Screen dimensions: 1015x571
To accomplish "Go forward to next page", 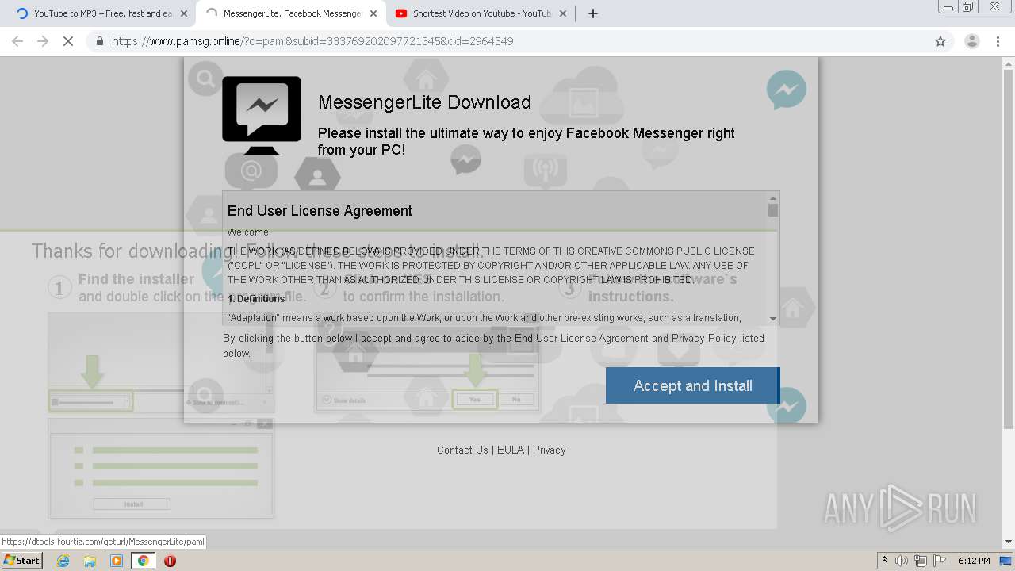I will 43,41.
